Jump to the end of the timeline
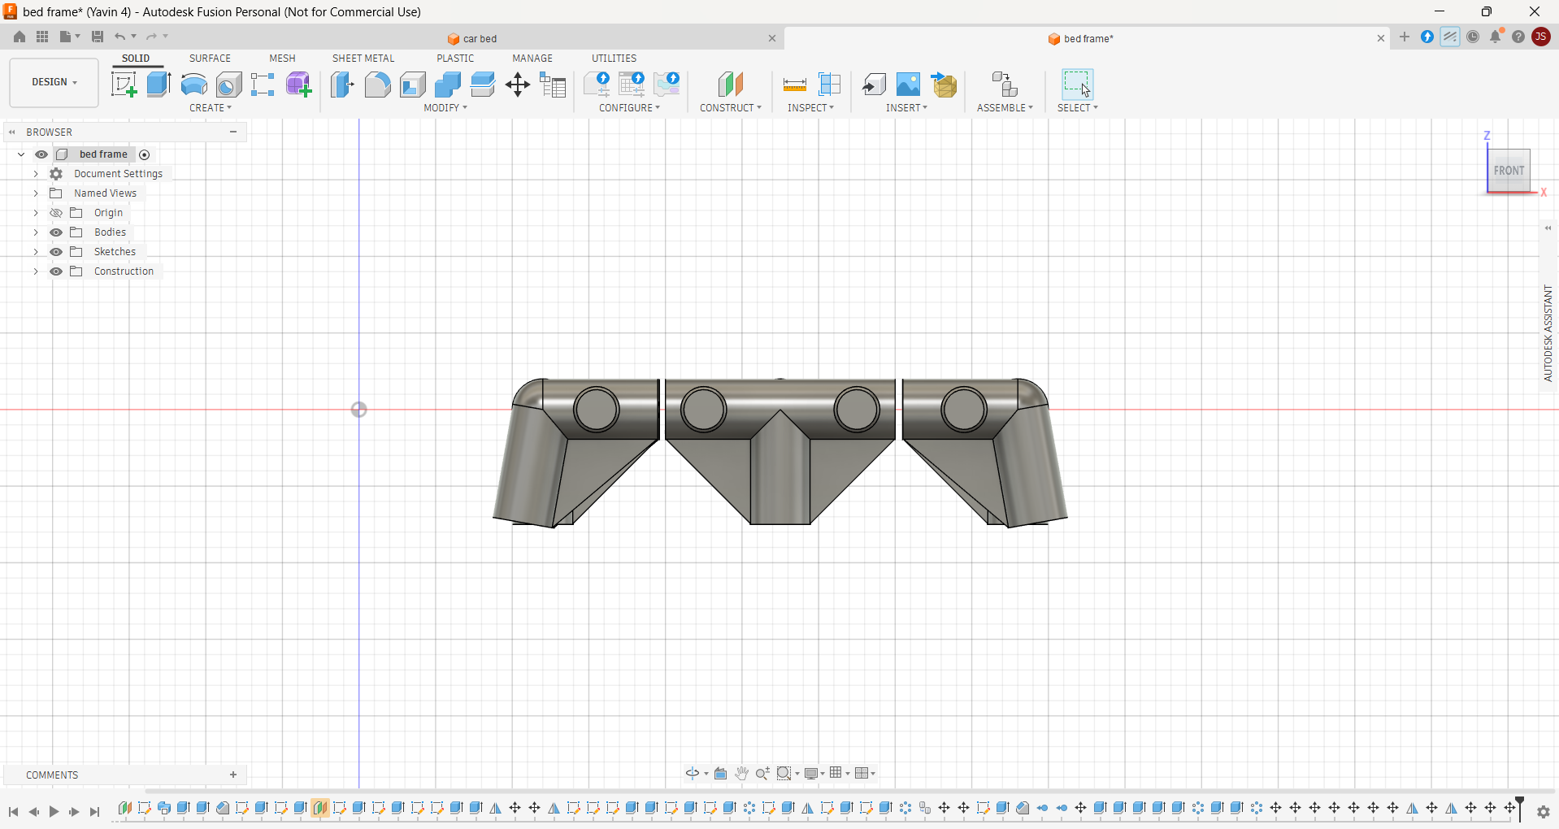 pyautogui.click(x=94, y=811)
